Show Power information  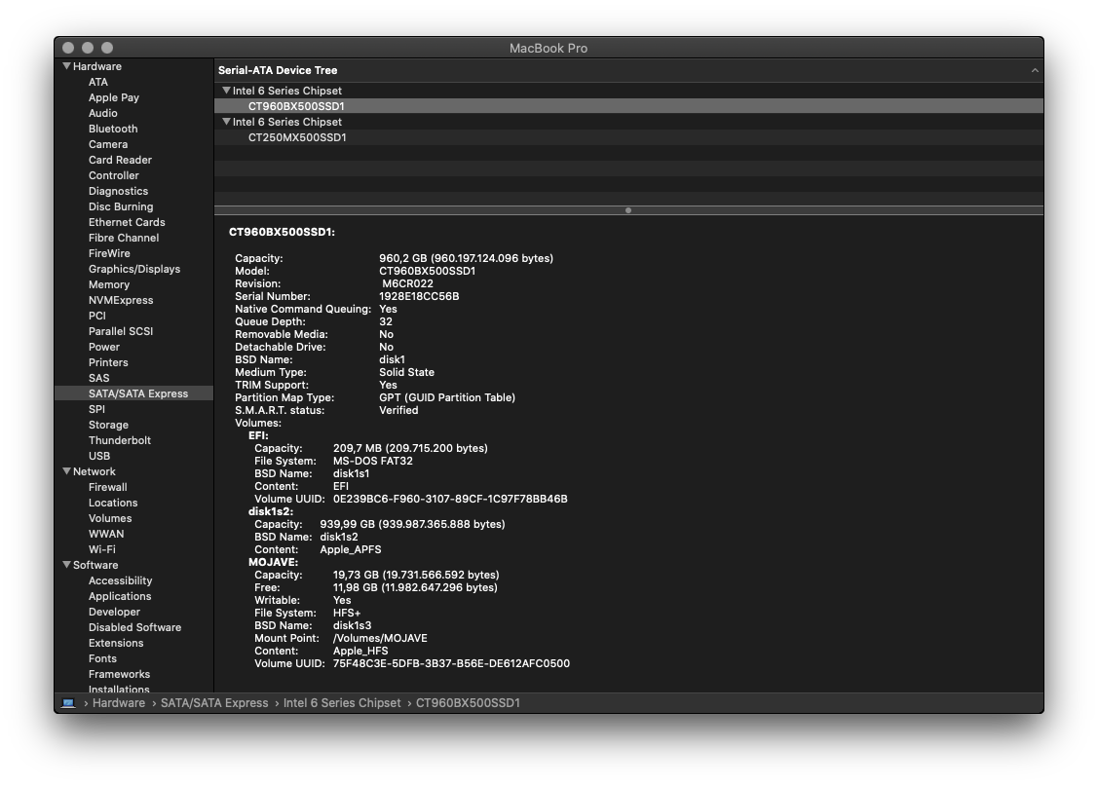(103, 347)
